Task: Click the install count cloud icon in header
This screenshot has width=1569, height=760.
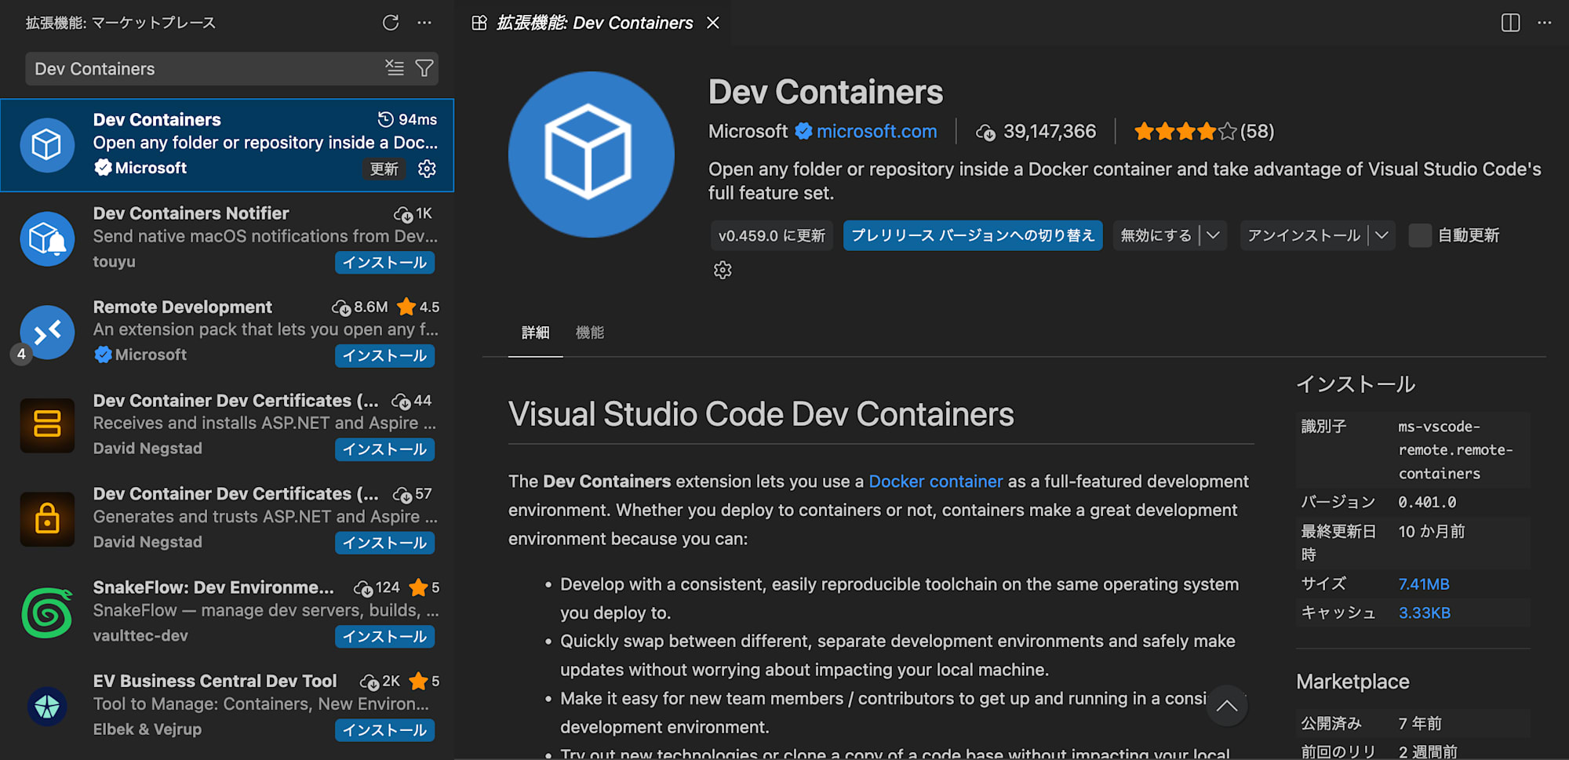Action: 985,133
